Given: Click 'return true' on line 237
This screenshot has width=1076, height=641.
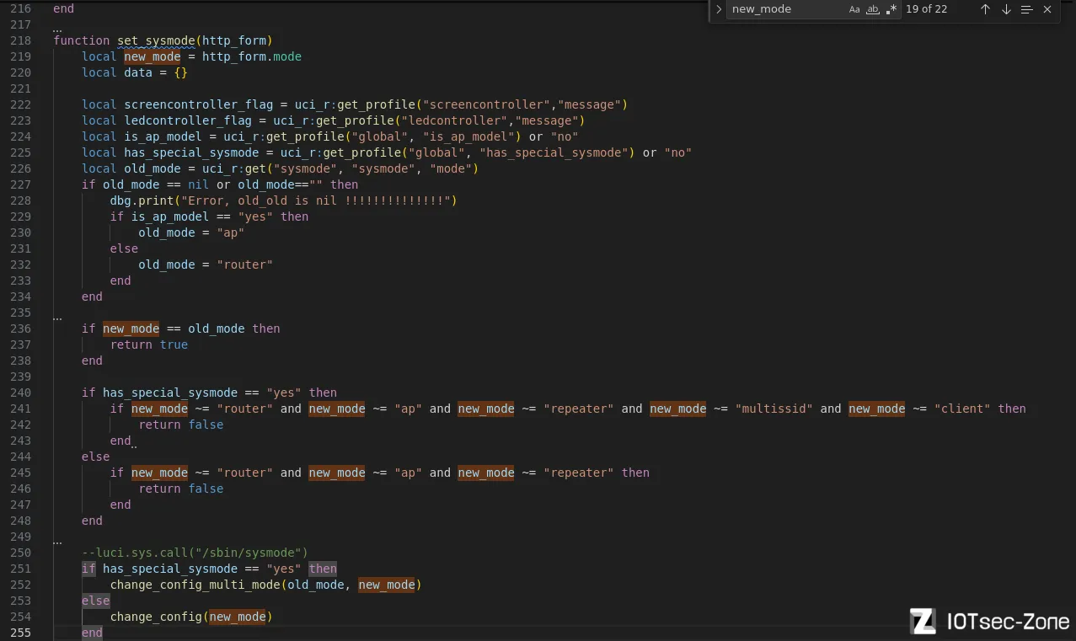Looking at the screenshot, I should pos(149,345).
